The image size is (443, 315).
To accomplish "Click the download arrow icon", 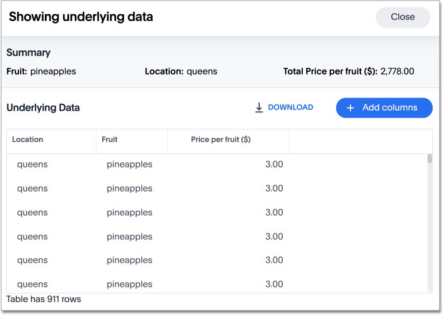I will click(x=259, y=107).
